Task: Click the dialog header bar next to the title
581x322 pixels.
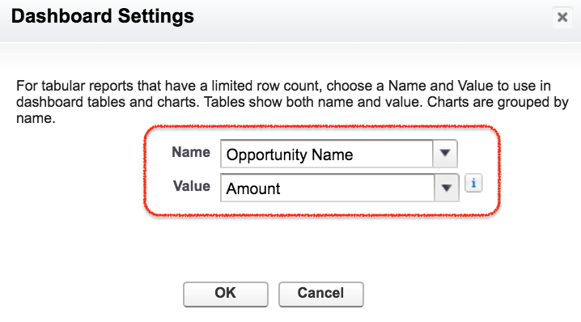Action: [x=371, y=19]
